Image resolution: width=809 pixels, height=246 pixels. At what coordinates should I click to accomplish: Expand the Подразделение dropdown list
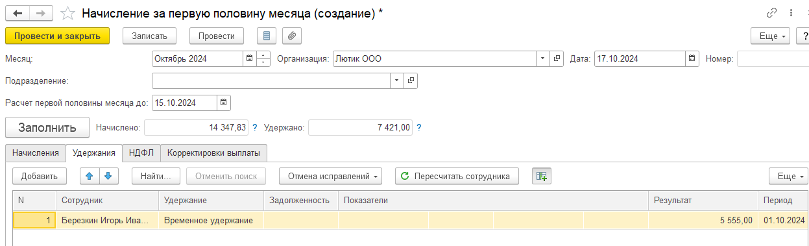(x=396, y=81)
